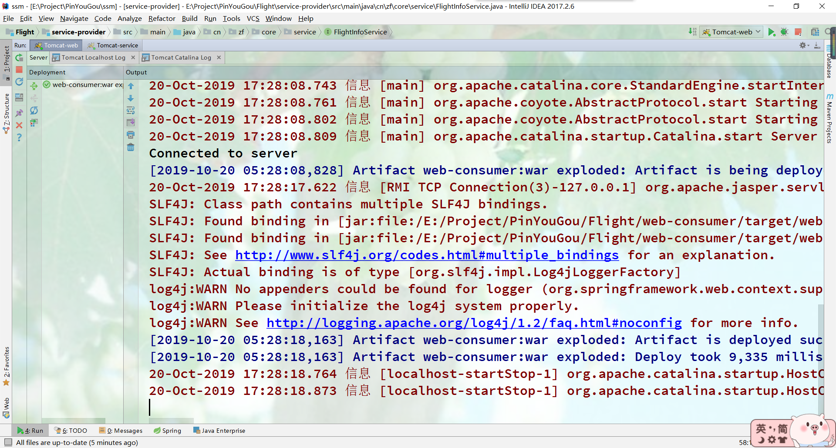Open the slf4j multiple bindings explanation link

[x=426, y=255]
